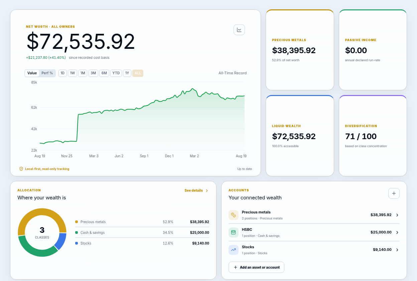This screenshot has width=417, height=281.
Task: Select the 1M time range
Action: pyautogui.click(x=83, y=73)
